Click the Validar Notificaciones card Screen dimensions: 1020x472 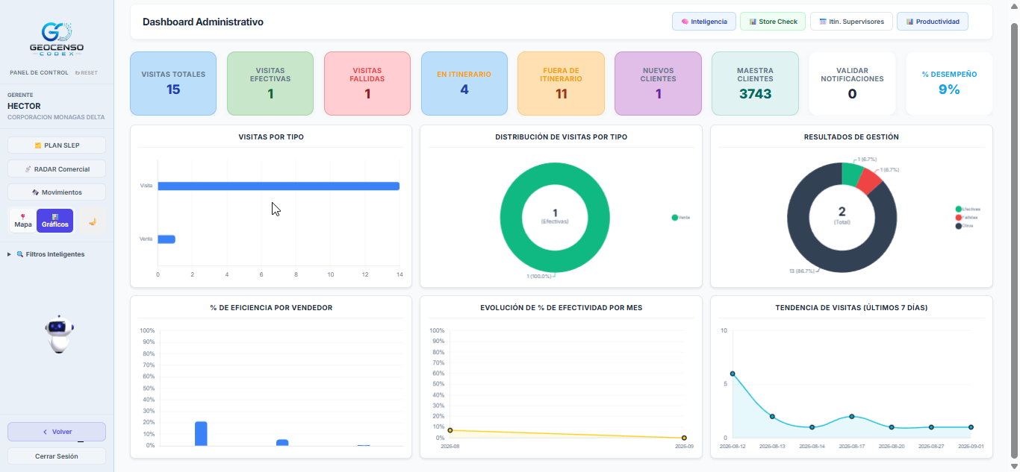coord(852,84)
